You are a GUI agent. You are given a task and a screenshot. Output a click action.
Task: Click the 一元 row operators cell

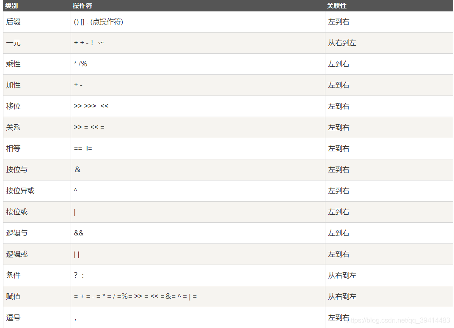(198, 43)
